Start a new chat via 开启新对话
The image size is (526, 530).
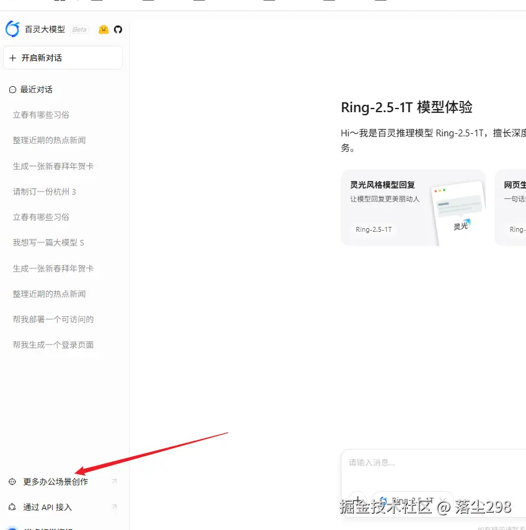[63, 58]
